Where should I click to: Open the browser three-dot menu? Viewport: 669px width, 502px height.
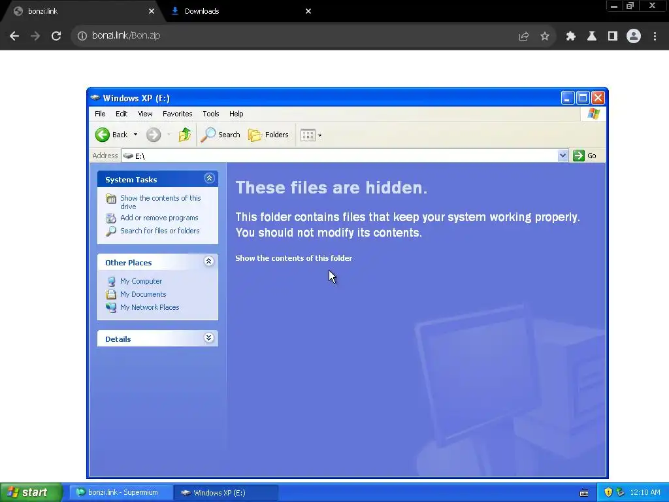click(x=655, y=37)
